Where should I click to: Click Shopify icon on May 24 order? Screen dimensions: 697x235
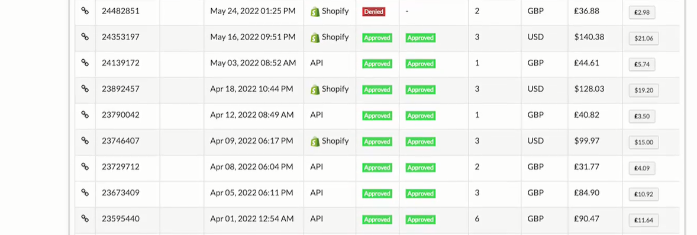coord(315,12)
